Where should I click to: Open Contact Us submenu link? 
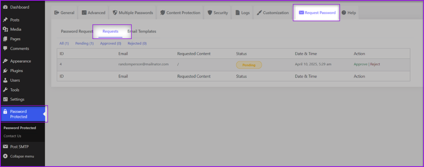12,136
